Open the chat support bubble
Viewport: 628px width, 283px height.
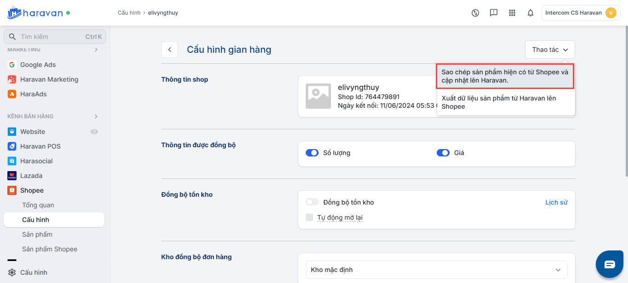click(x=609, y=264)
